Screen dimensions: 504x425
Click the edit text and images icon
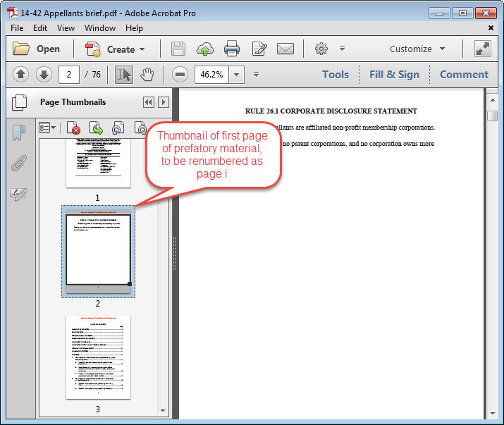pyautogui.click(x=259, y=49)
